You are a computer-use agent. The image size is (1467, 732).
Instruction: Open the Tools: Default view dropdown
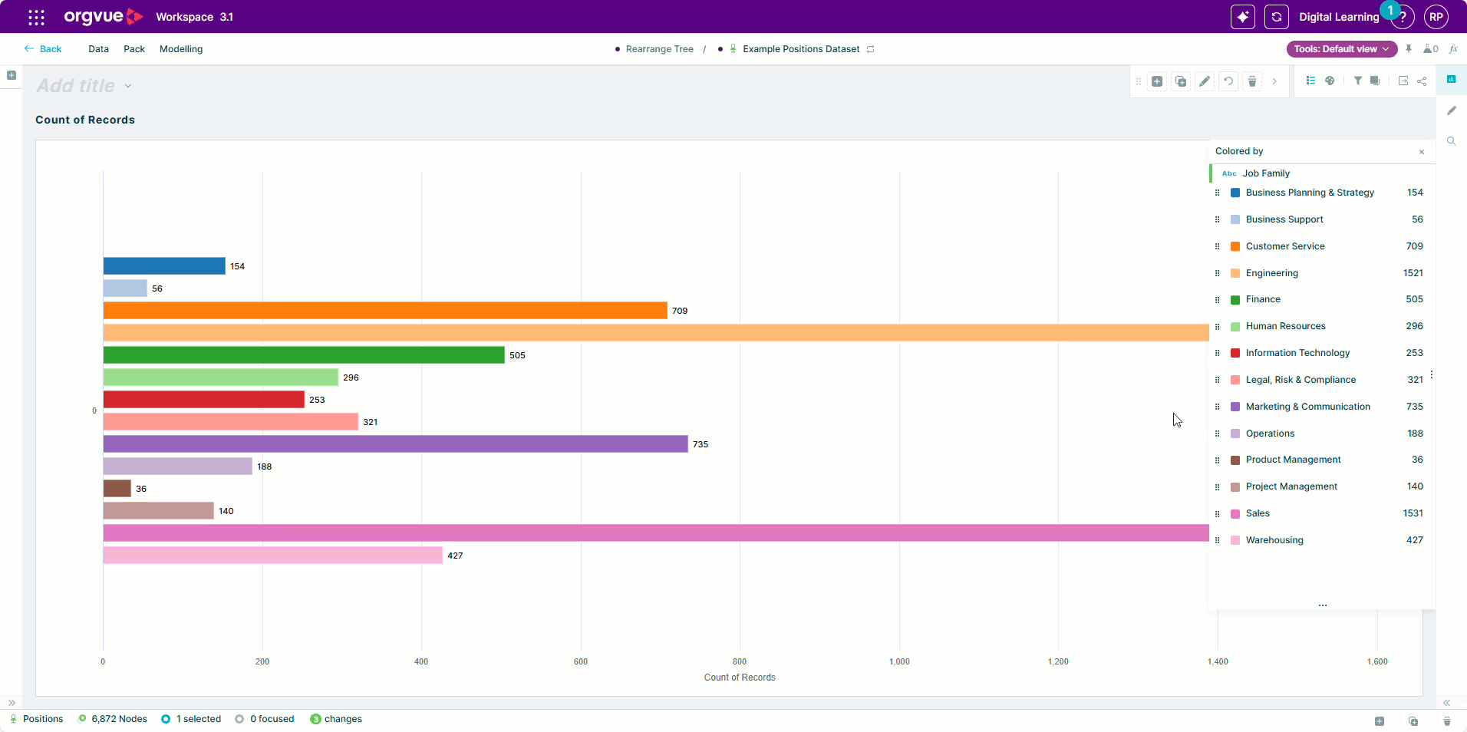(x=1342, y=49)
